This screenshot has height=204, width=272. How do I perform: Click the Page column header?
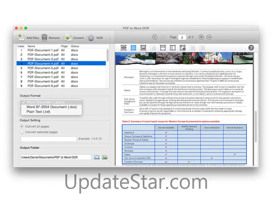click(x=64, y=46)
